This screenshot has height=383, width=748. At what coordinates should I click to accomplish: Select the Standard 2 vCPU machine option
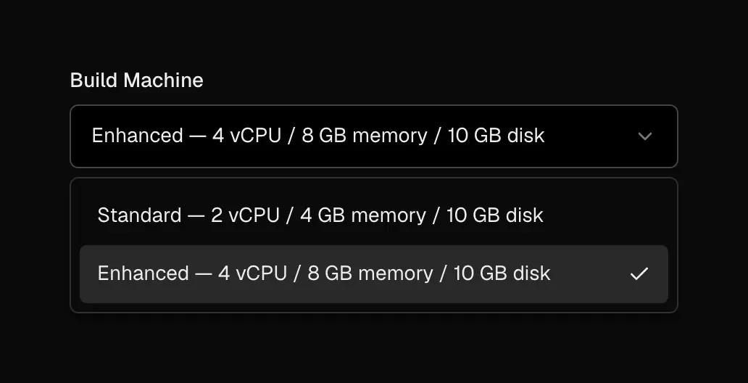[x=373, y=216]
